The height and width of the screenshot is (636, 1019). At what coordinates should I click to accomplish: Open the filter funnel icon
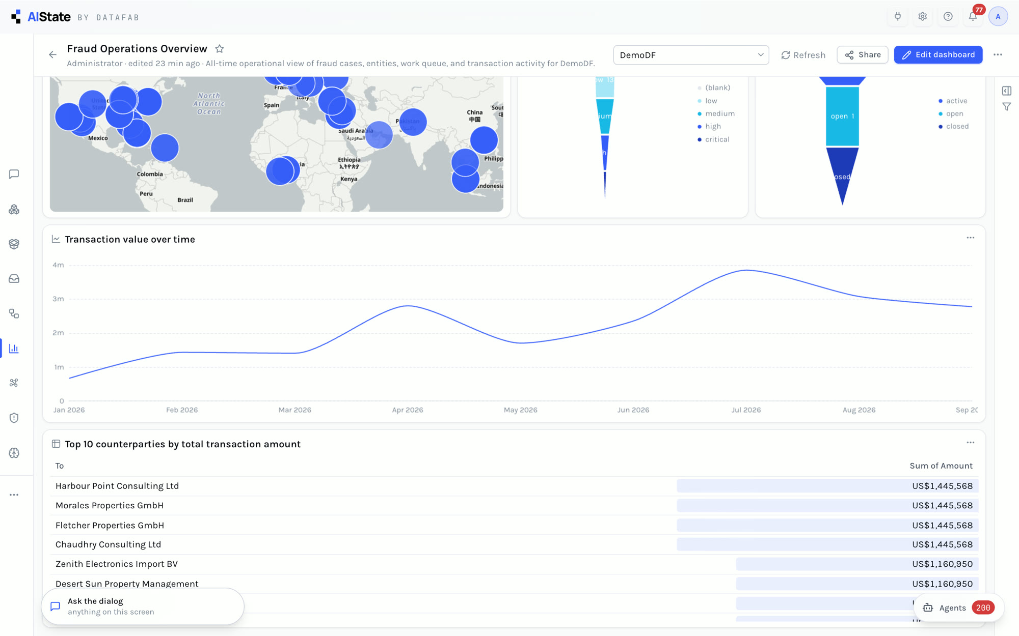click(1007, 107)
